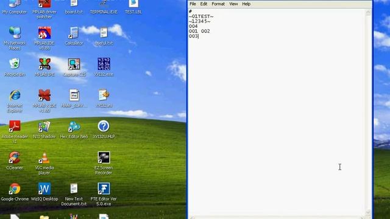Image resolution: width=390 pixels, height=219 pixels.
Task: Click Notepad vertical scrollbar down arrow
Action: pos(368,212)
